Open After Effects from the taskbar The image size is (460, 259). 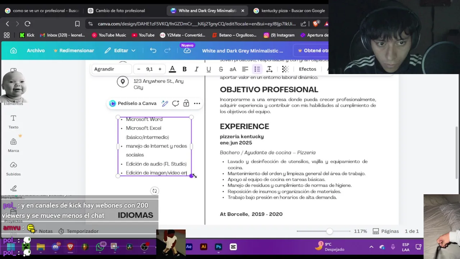pos(189,247)
